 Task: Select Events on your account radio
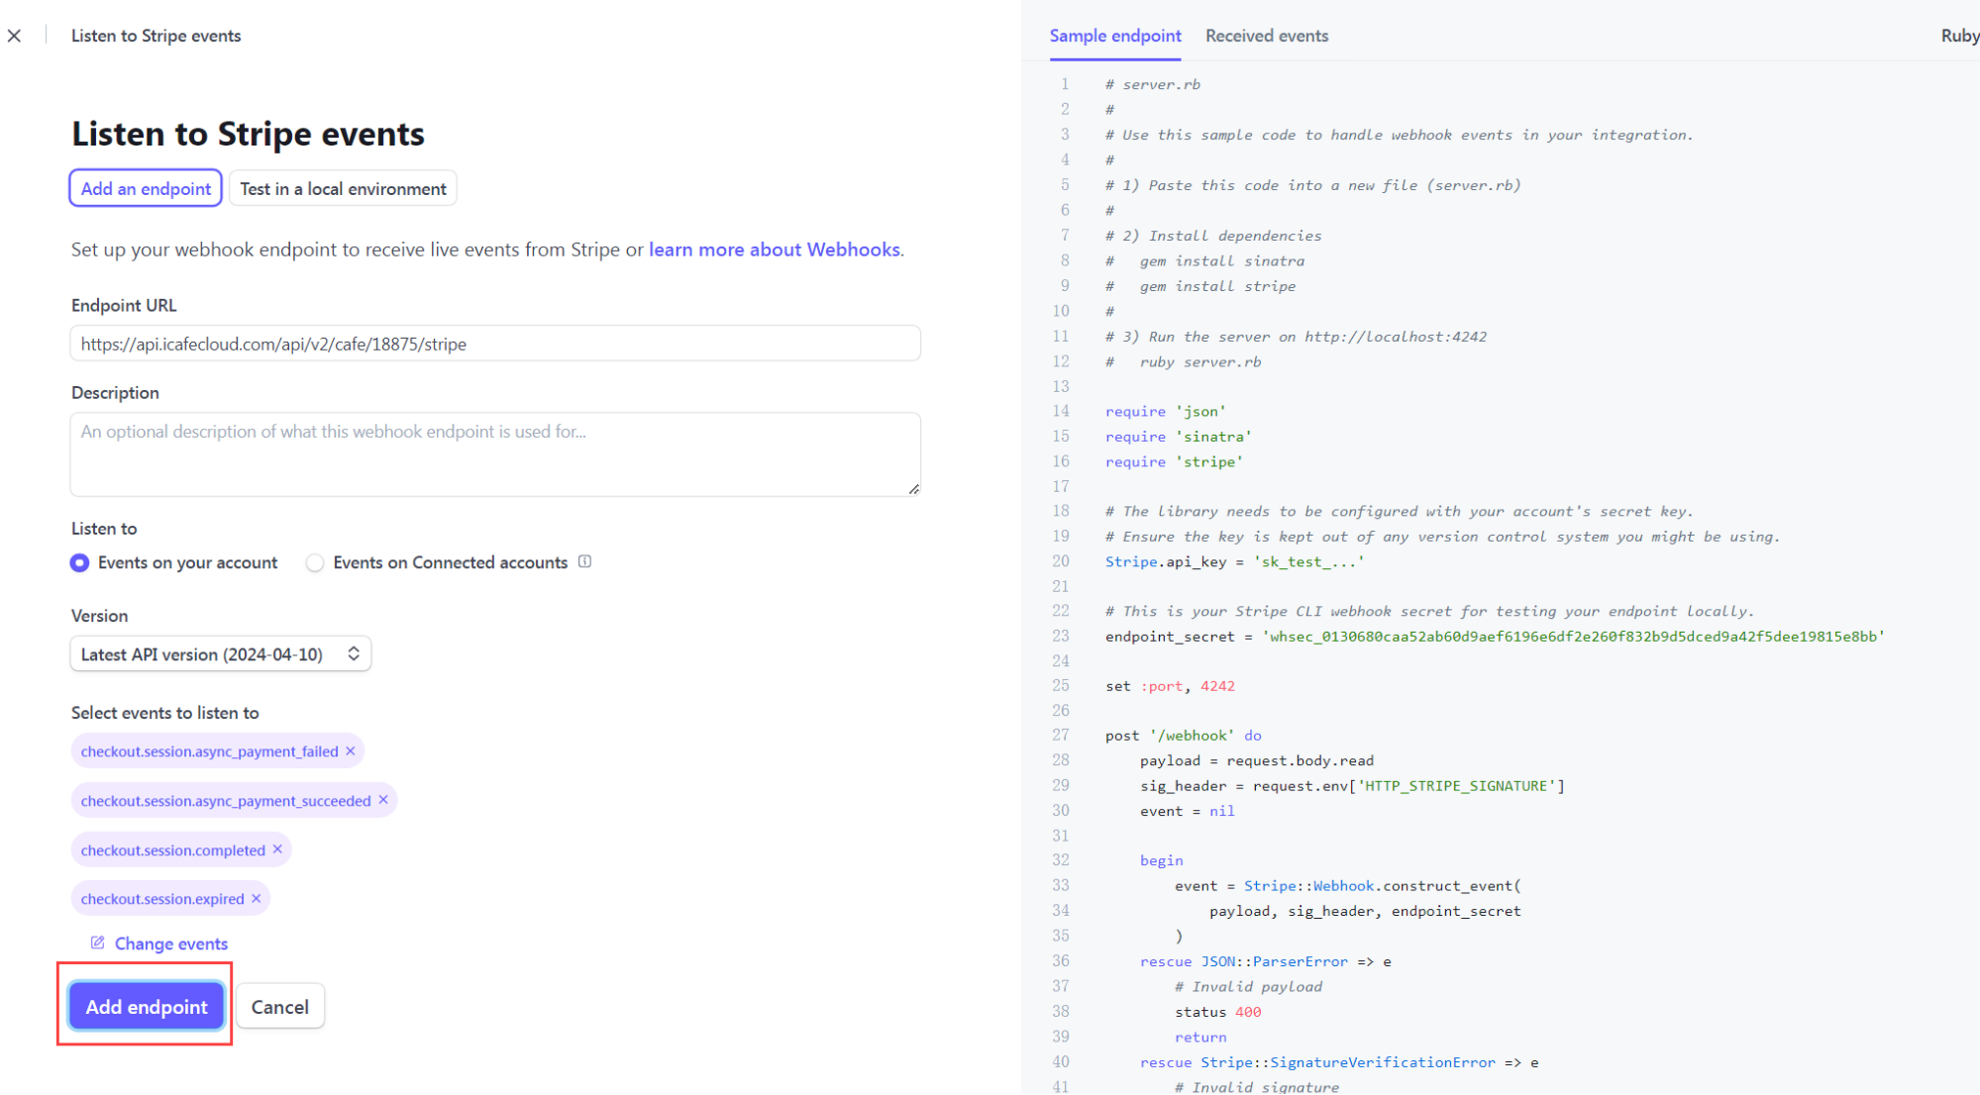(80, 563)
